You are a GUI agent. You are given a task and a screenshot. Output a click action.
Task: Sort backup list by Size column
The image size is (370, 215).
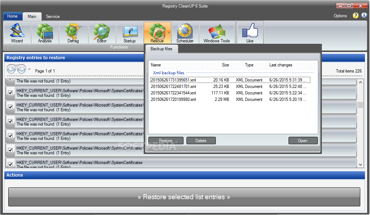(217, 65)
